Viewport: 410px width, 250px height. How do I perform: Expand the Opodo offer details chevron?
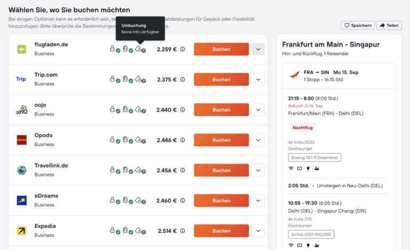[x=258, y=140]
